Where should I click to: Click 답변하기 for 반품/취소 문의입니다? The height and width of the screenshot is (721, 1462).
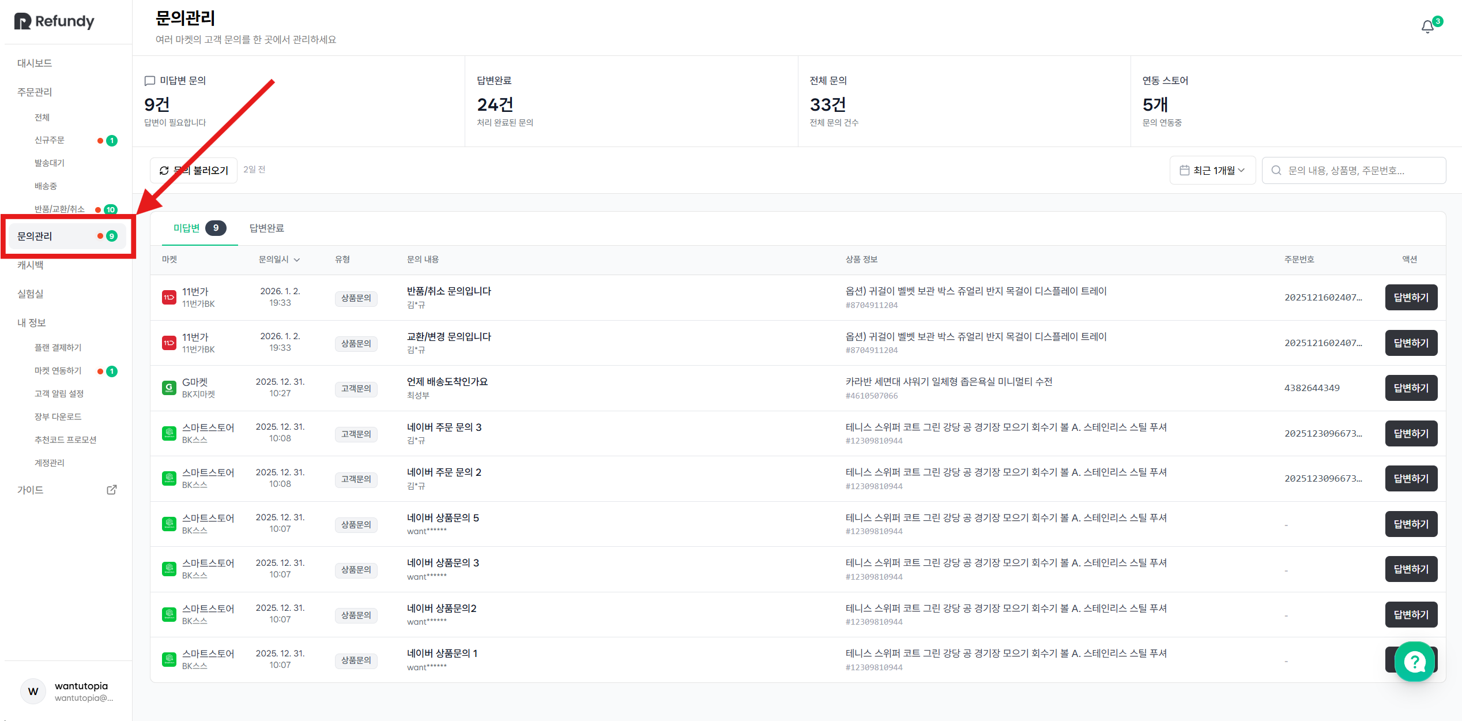pyautogui.click(x=1411, y=297)
